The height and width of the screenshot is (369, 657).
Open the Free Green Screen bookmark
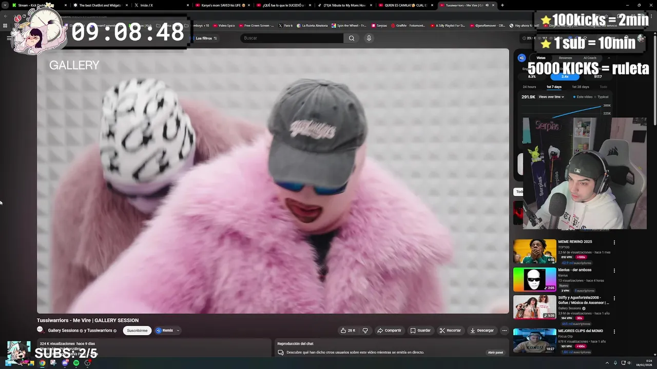click(256, 25)
